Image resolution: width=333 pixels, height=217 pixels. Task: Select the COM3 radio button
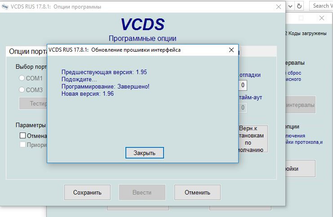pos(22,90)
